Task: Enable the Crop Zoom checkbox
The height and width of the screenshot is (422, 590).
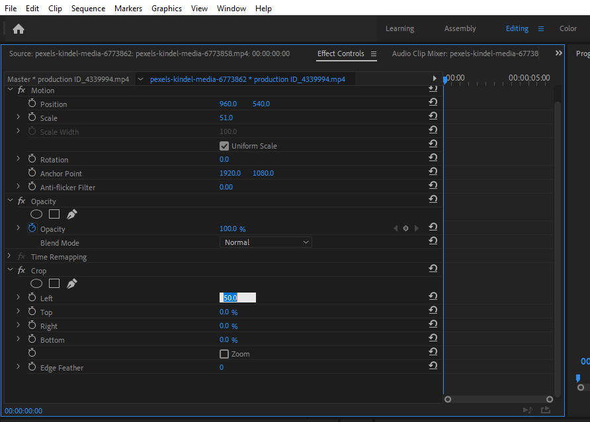Action: pyautogui.click(x=224, y=354)
